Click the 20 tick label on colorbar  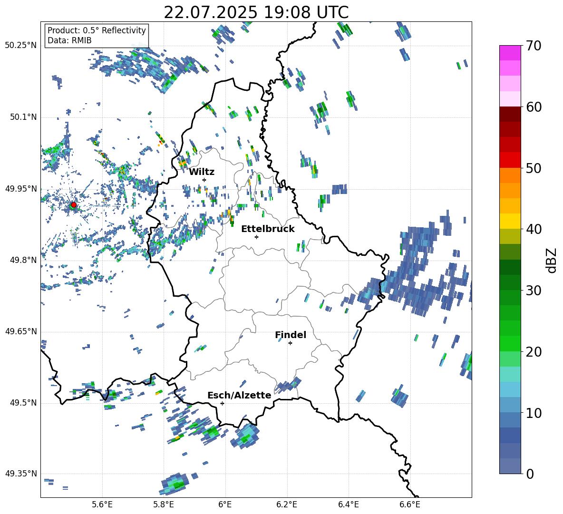(x=533, y=352)
